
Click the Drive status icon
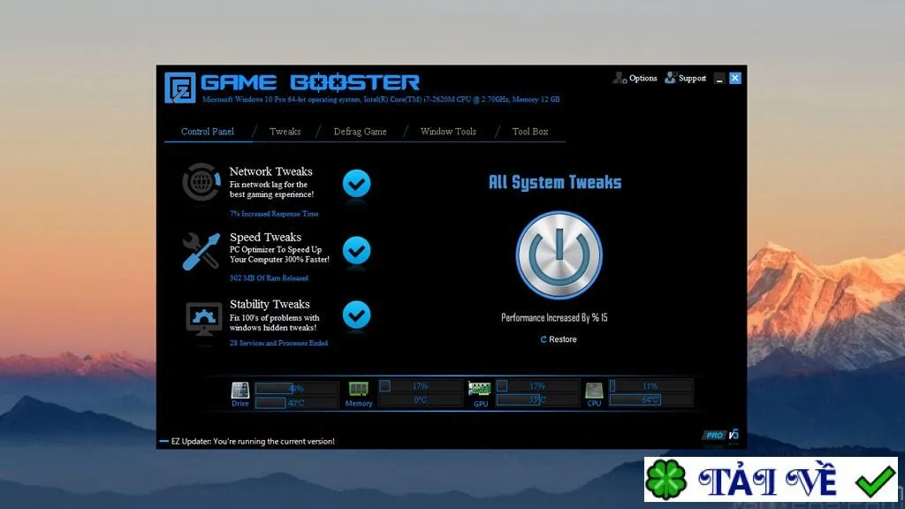pyautogui.click(x=240, y=390)
